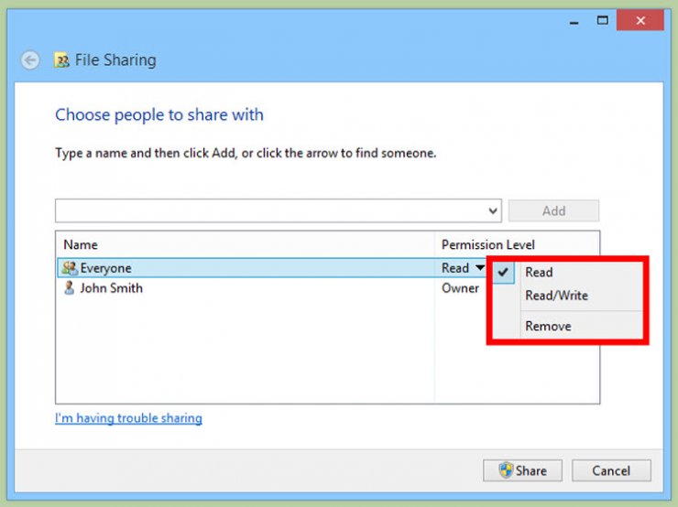Click the John Smith user icon
This screenshot has width=678, height=507.
pyautogui.click(x=69, y=288)
